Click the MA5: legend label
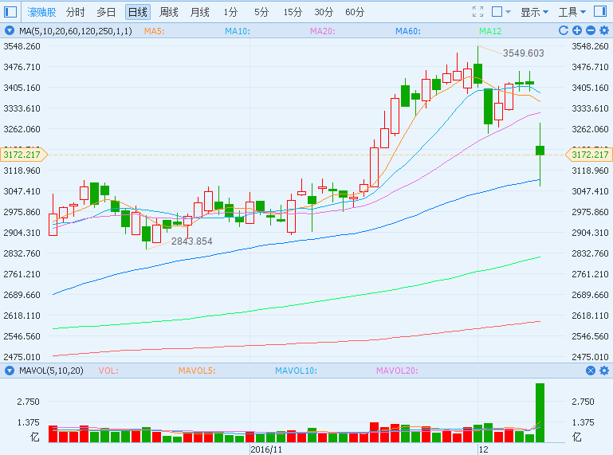The width and height of the screenshot is (613, 455). coord(154,31)
